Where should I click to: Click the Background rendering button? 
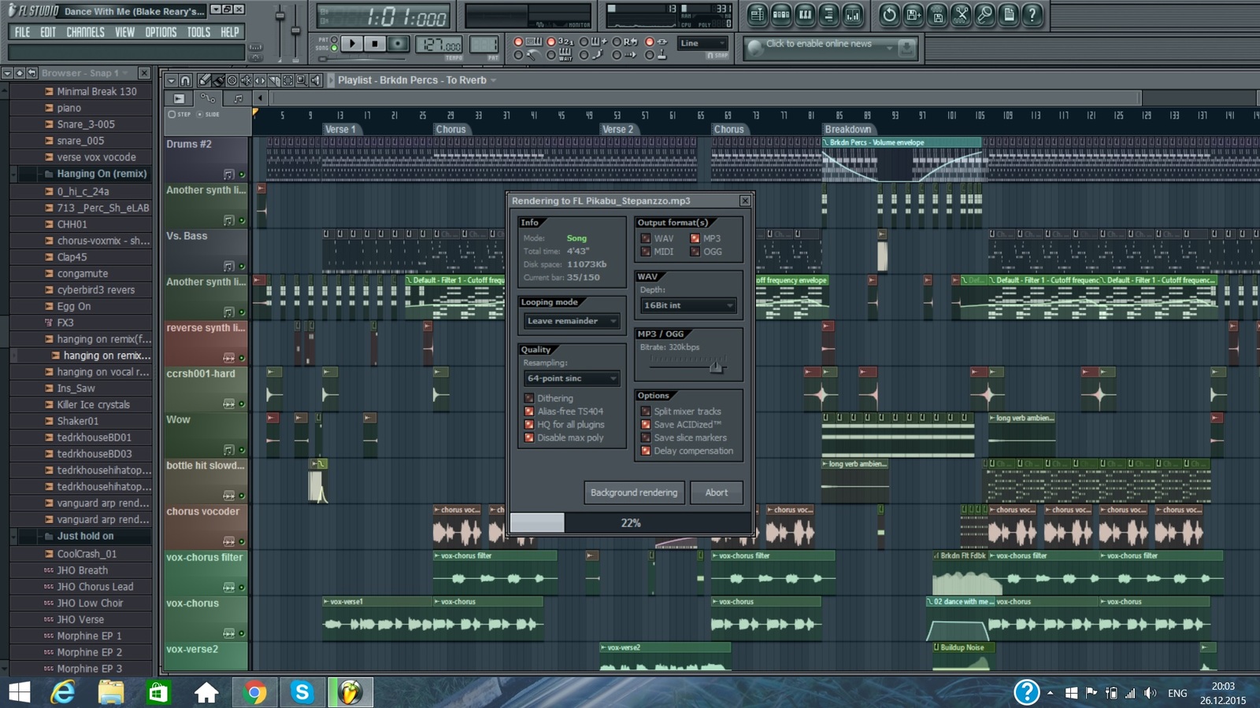[x=634, y=492]
